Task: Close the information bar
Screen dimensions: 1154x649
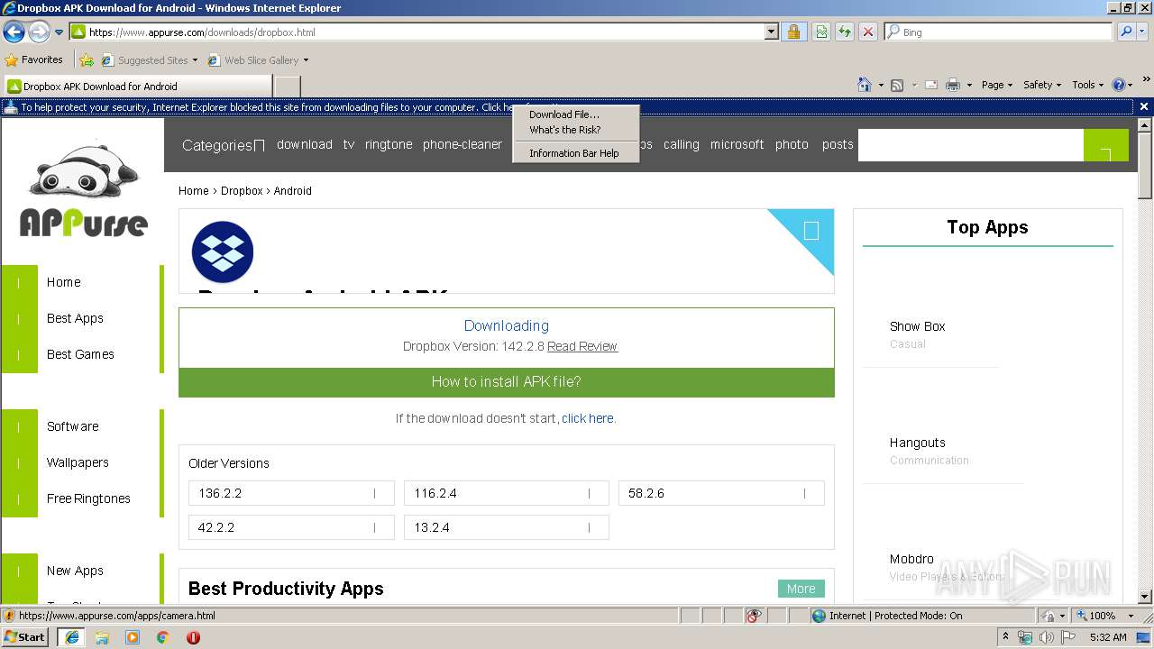Action: [x=1143, y=106]
